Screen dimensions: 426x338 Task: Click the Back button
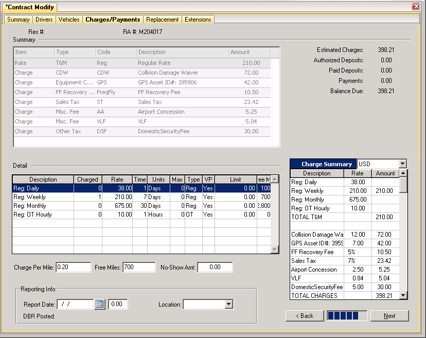(x=305, y=316)
